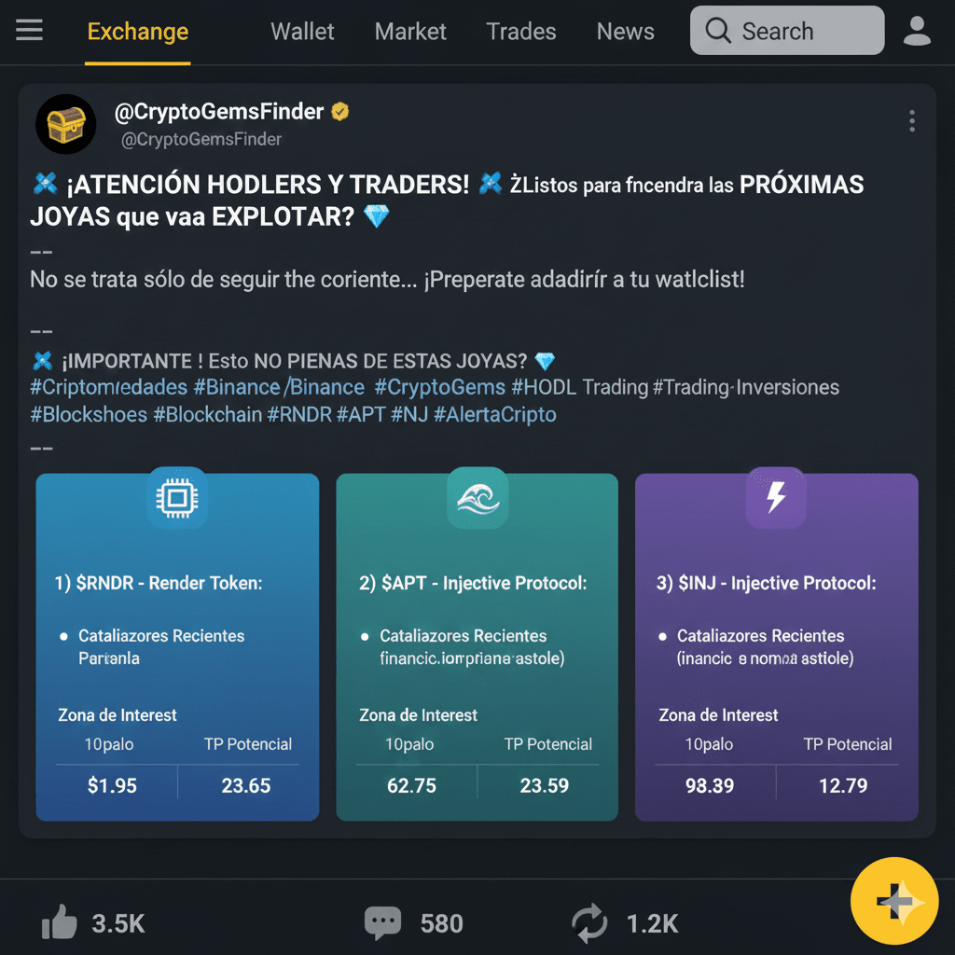Click the @CryptoGemsFinder account name

(x=218, y=112)
